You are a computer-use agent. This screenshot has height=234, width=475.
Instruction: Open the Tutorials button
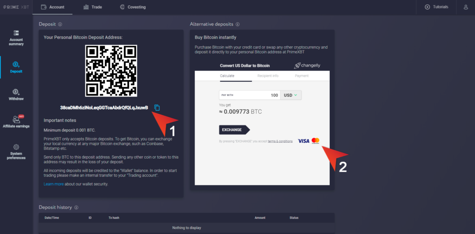436,7
